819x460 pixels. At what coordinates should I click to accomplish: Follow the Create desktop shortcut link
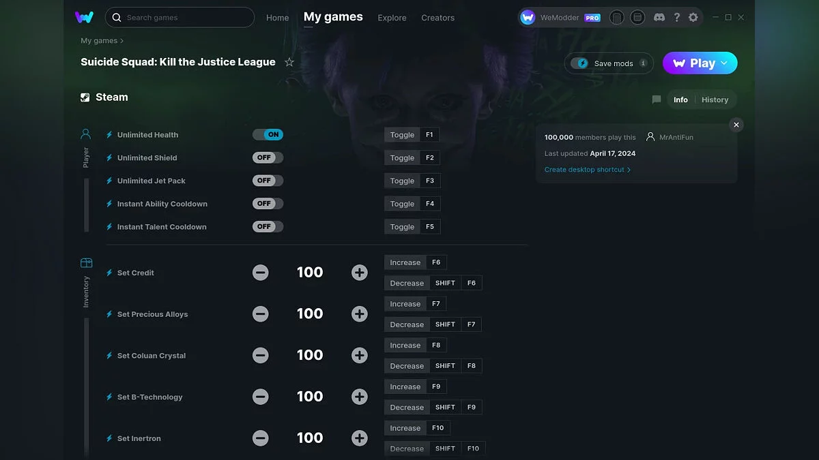click(587, 170)
